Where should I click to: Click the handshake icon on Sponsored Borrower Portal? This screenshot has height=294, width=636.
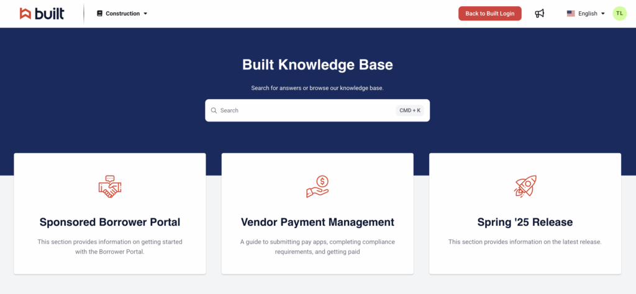coord(110,187)
